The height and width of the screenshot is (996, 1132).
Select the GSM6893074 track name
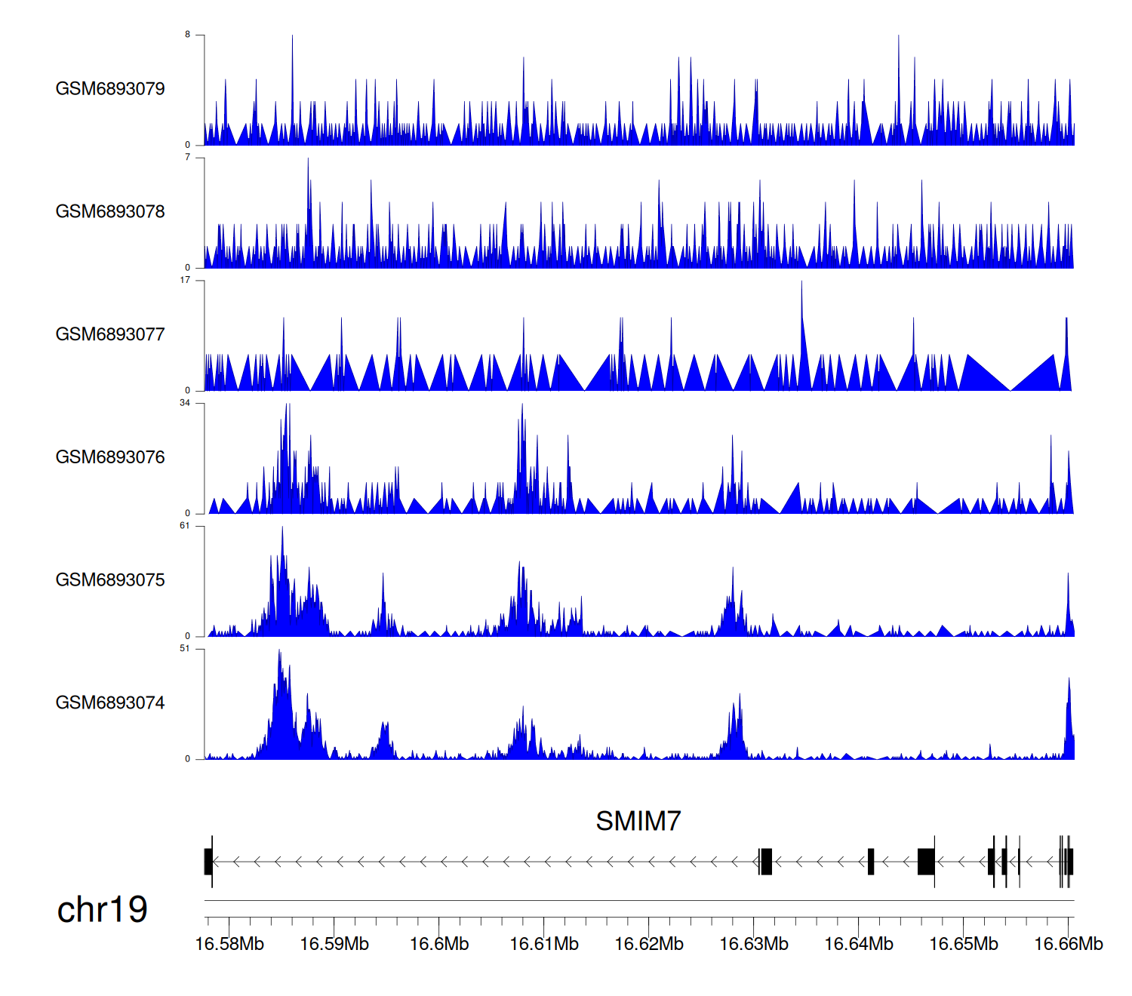click(x=110, y=703)
